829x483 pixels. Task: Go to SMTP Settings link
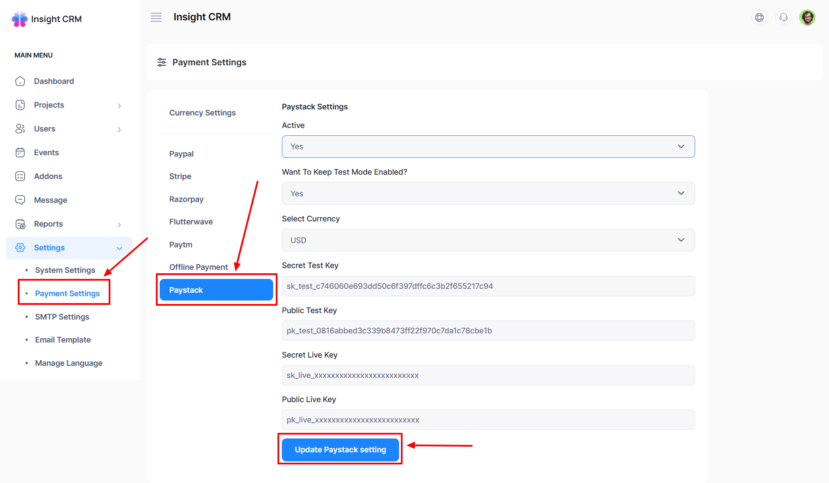62,317
